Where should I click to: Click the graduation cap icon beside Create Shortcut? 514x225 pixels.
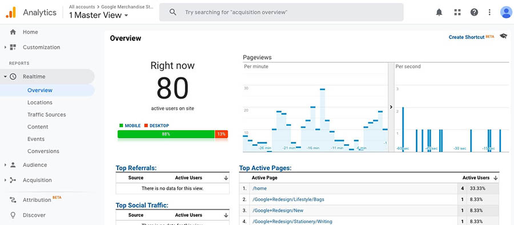pos(503,36)
